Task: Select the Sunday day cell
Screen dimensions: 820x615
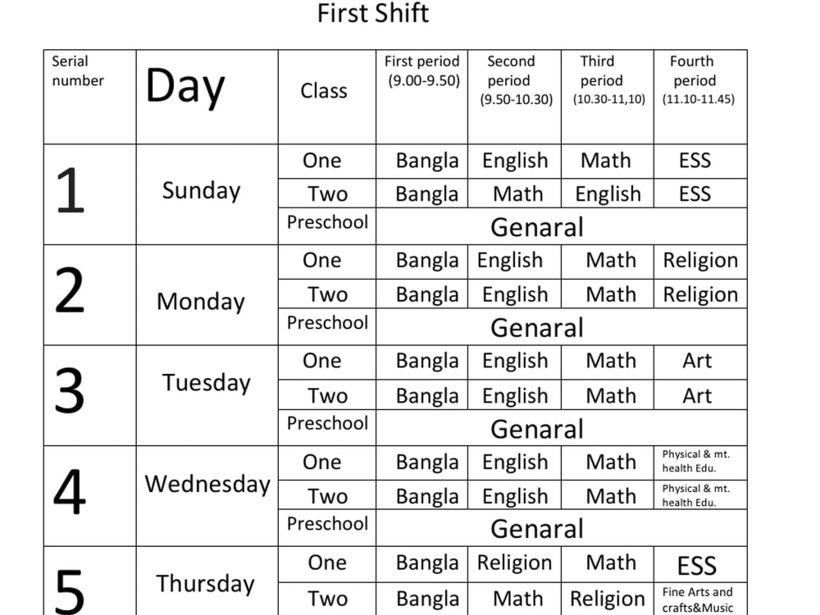Action: click(x=207, y=194)
